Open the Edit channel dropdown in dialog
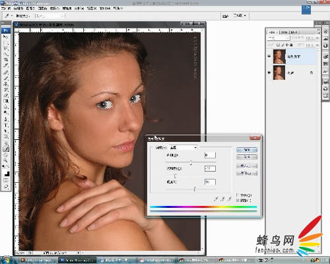This screenshot has height=264, width=330. [x=183, y=148]
